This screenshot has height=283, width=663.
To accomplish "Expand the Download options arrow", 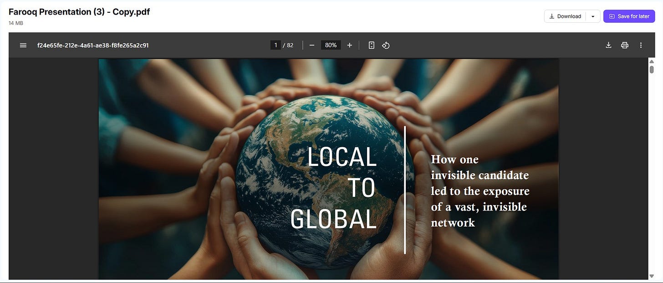I will tap(593, 16).
